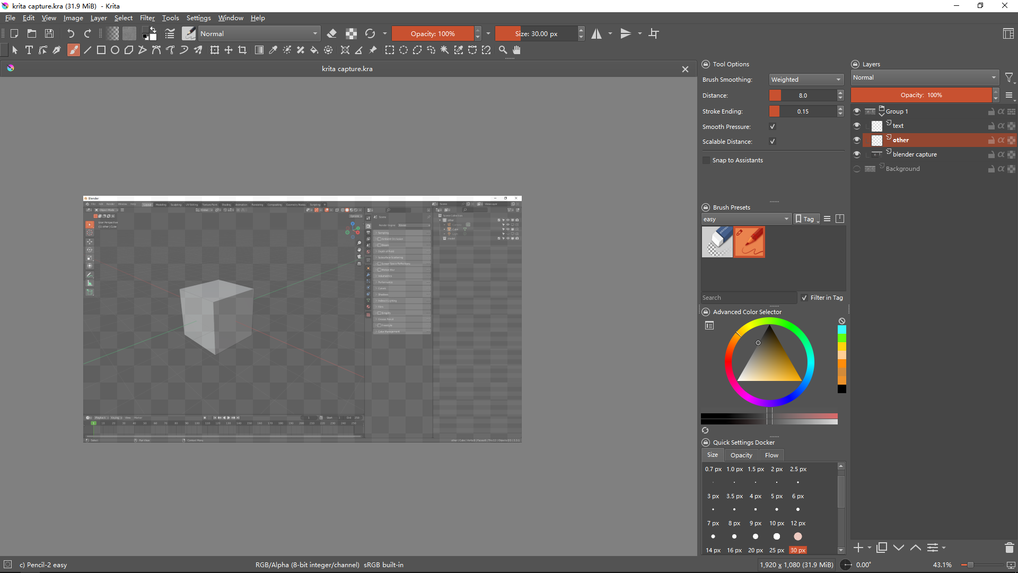This screenshot has height=573, width=1018.
Task: Select the Crop tool
Action: pyautogui.click(x=242, y=50)
